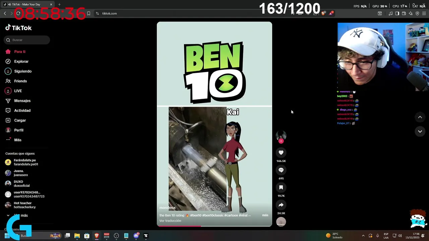
Task: Focus the Buscar search field
Action: [27, 40]
